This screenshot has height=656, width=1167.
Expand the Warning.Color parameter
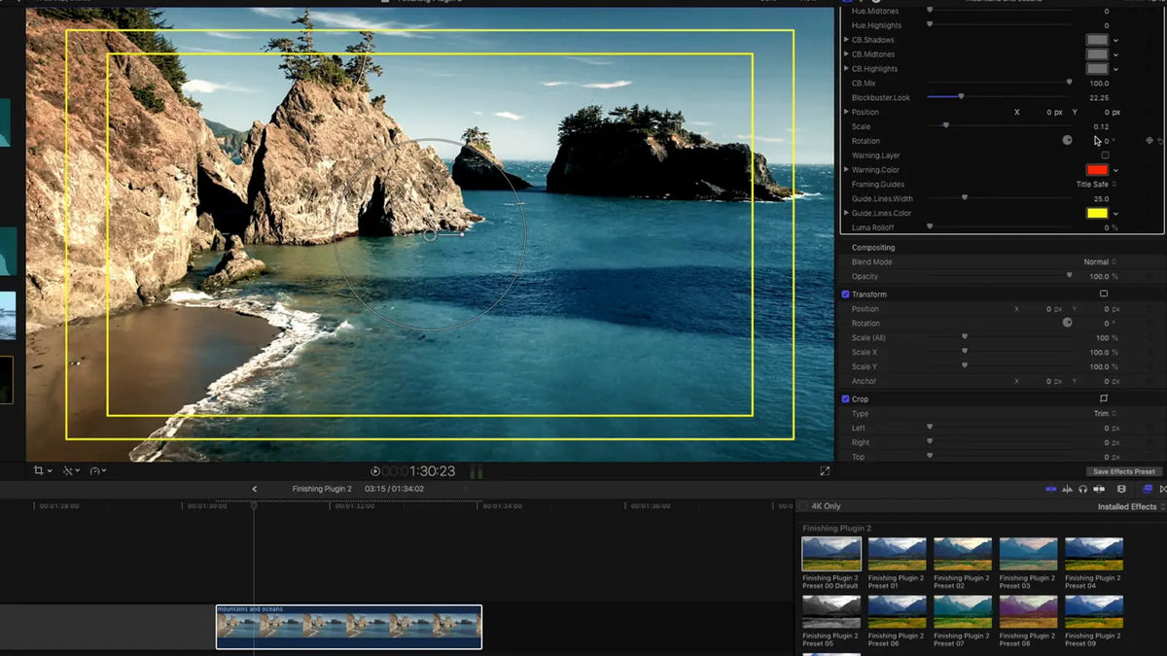[x=846, y=170]
